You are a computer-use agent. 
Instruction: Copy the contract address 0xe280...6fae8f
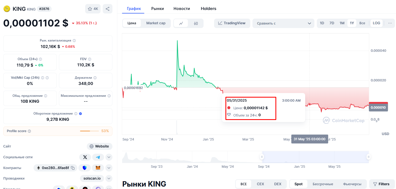click(73, 168)
